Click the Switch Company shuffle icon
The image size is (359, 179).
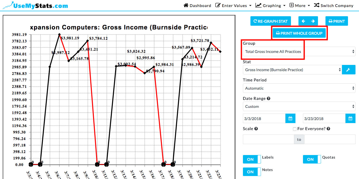[316, 5]
